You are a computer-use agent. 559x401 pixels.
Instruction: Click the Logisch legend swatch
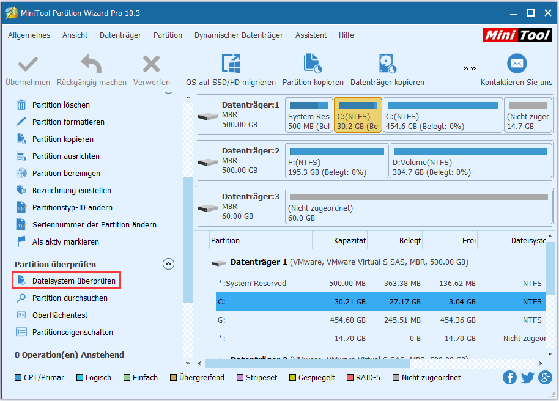tap(80, 378)
